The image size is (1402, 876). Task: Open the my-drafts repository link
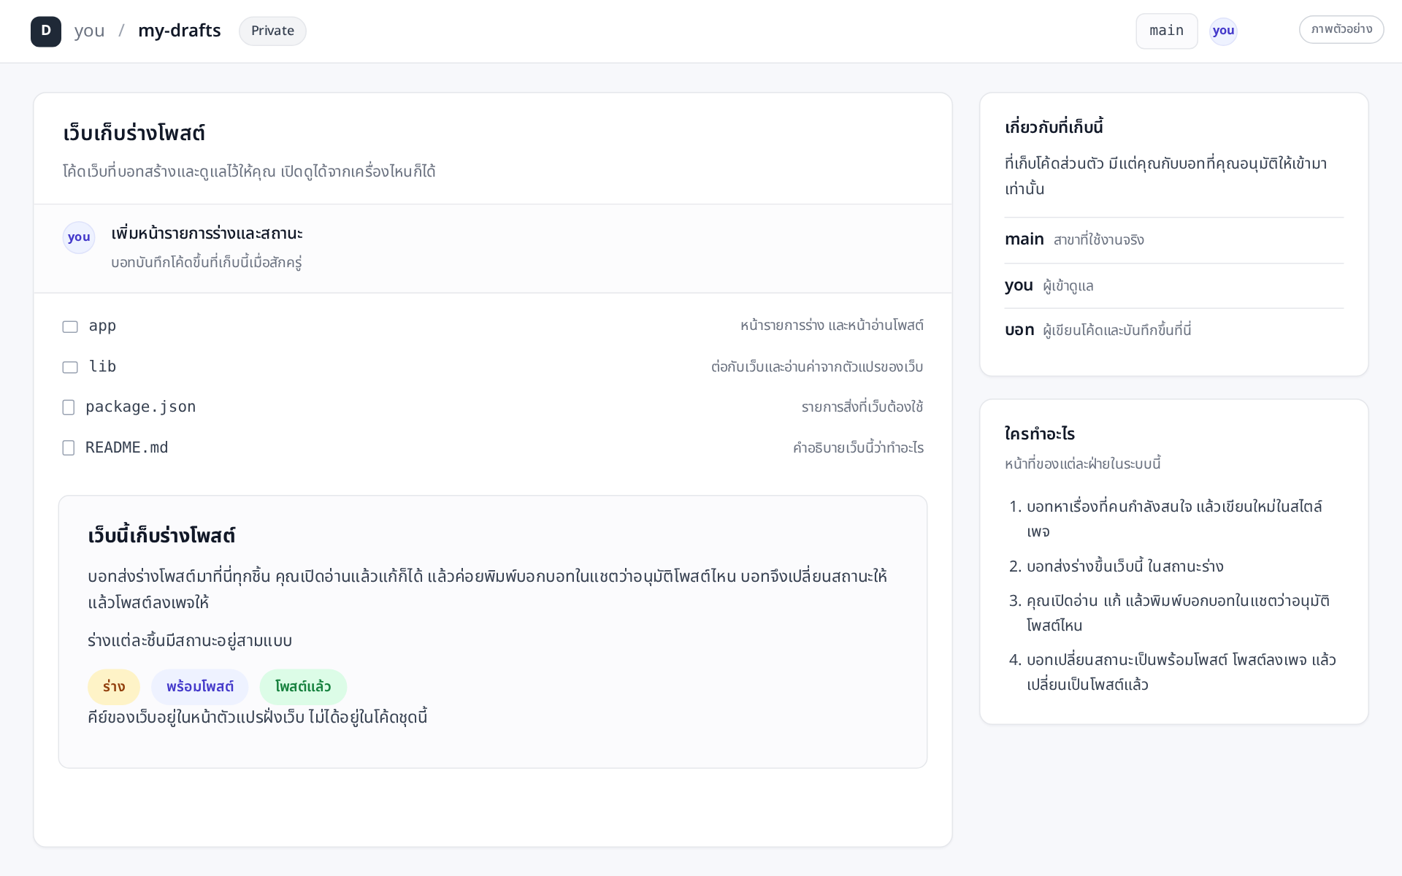(x=180, y=31)
